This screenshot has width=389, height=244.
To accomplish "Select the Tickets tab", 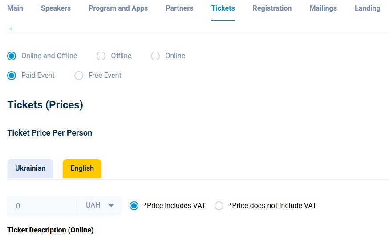I will pyautogui.click(x=223, y=8).
